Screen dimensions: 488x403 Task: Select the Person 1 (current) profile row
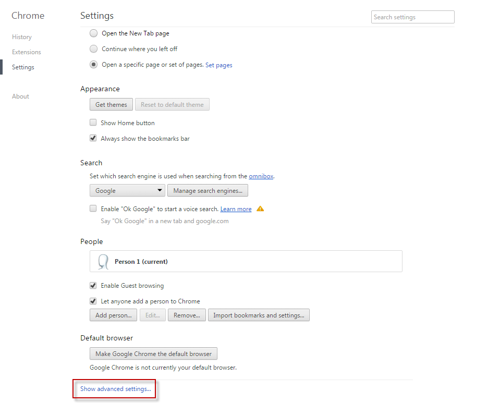246,261
